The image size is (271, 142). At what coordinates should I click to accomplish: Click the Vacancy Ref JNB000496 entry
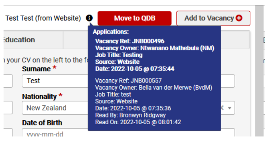pos(130,41)
